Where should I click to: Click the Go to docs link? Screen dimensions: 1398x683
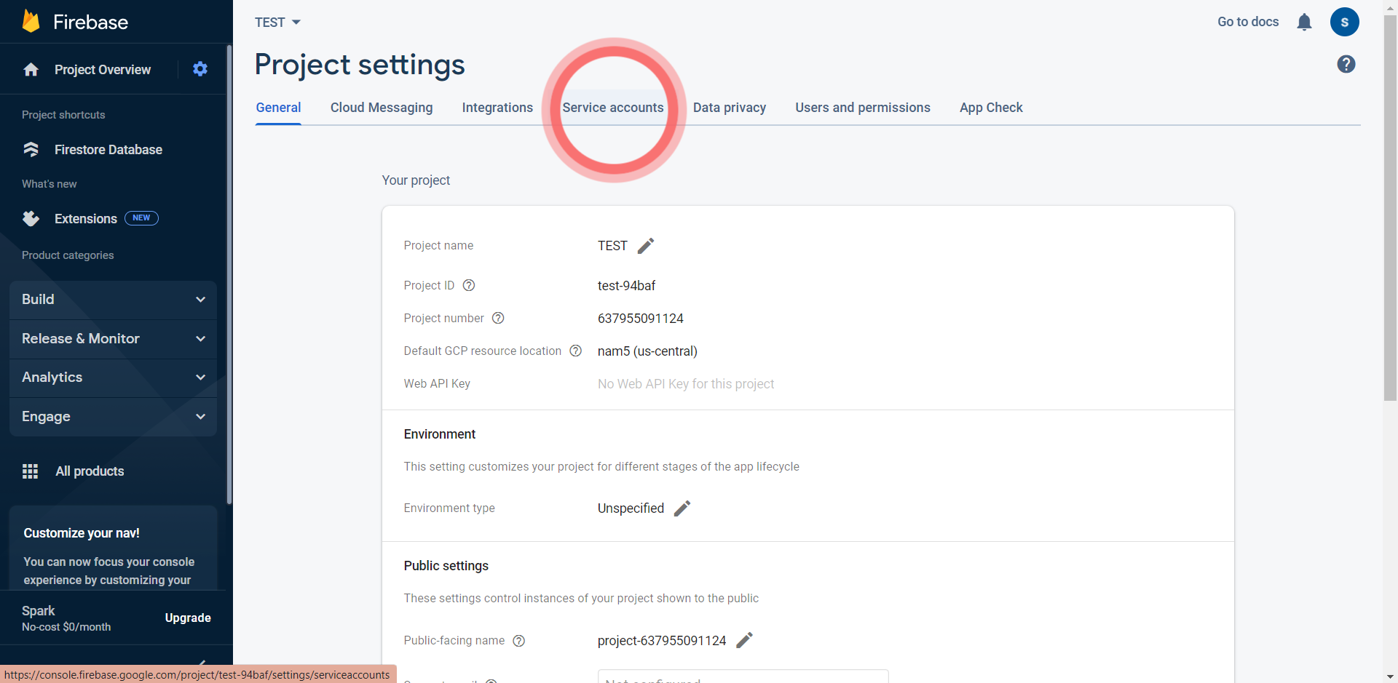1248,22
